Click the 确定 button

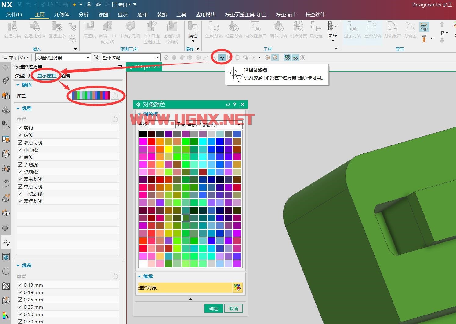213,308
